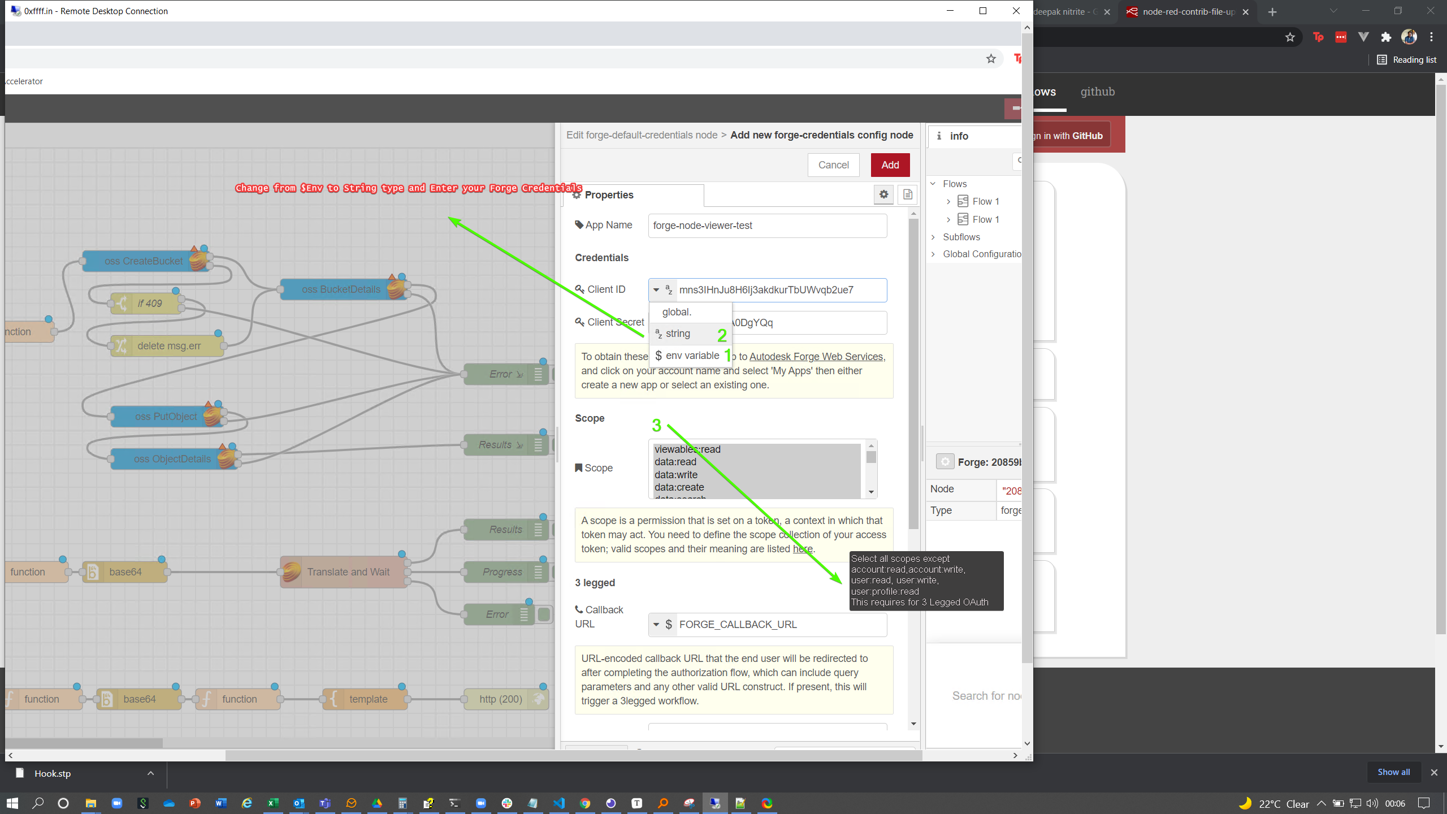Open the node settings gear icon in Properties
Viewport: 1447px width, 814px height.
pyautogui.click(x=883, y=194)
